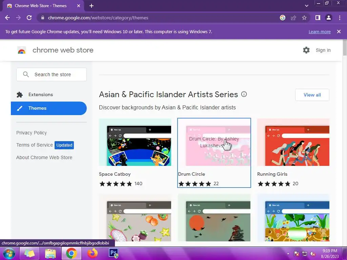Open the fruit pattern theme thumbnail
This screenshot has height=260, width=347.
[x=135, y=218]
